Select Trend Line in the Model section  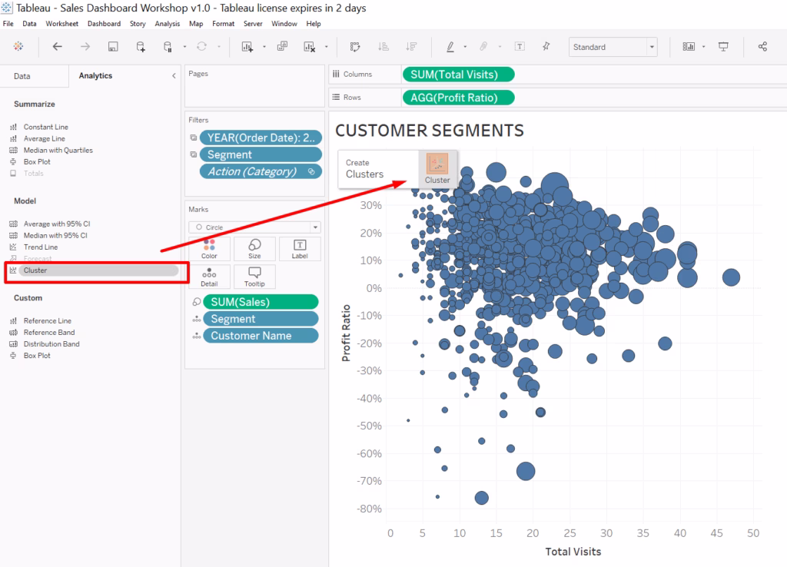tap(40, 247)
